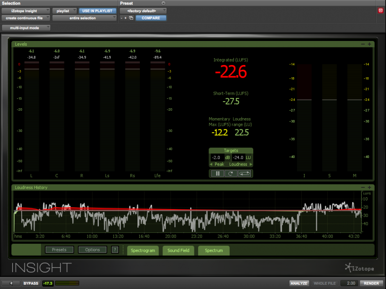The width and height of the screenshot is (386, 289).
Task: Open the Sound Field tab
Action: (178, 250)
